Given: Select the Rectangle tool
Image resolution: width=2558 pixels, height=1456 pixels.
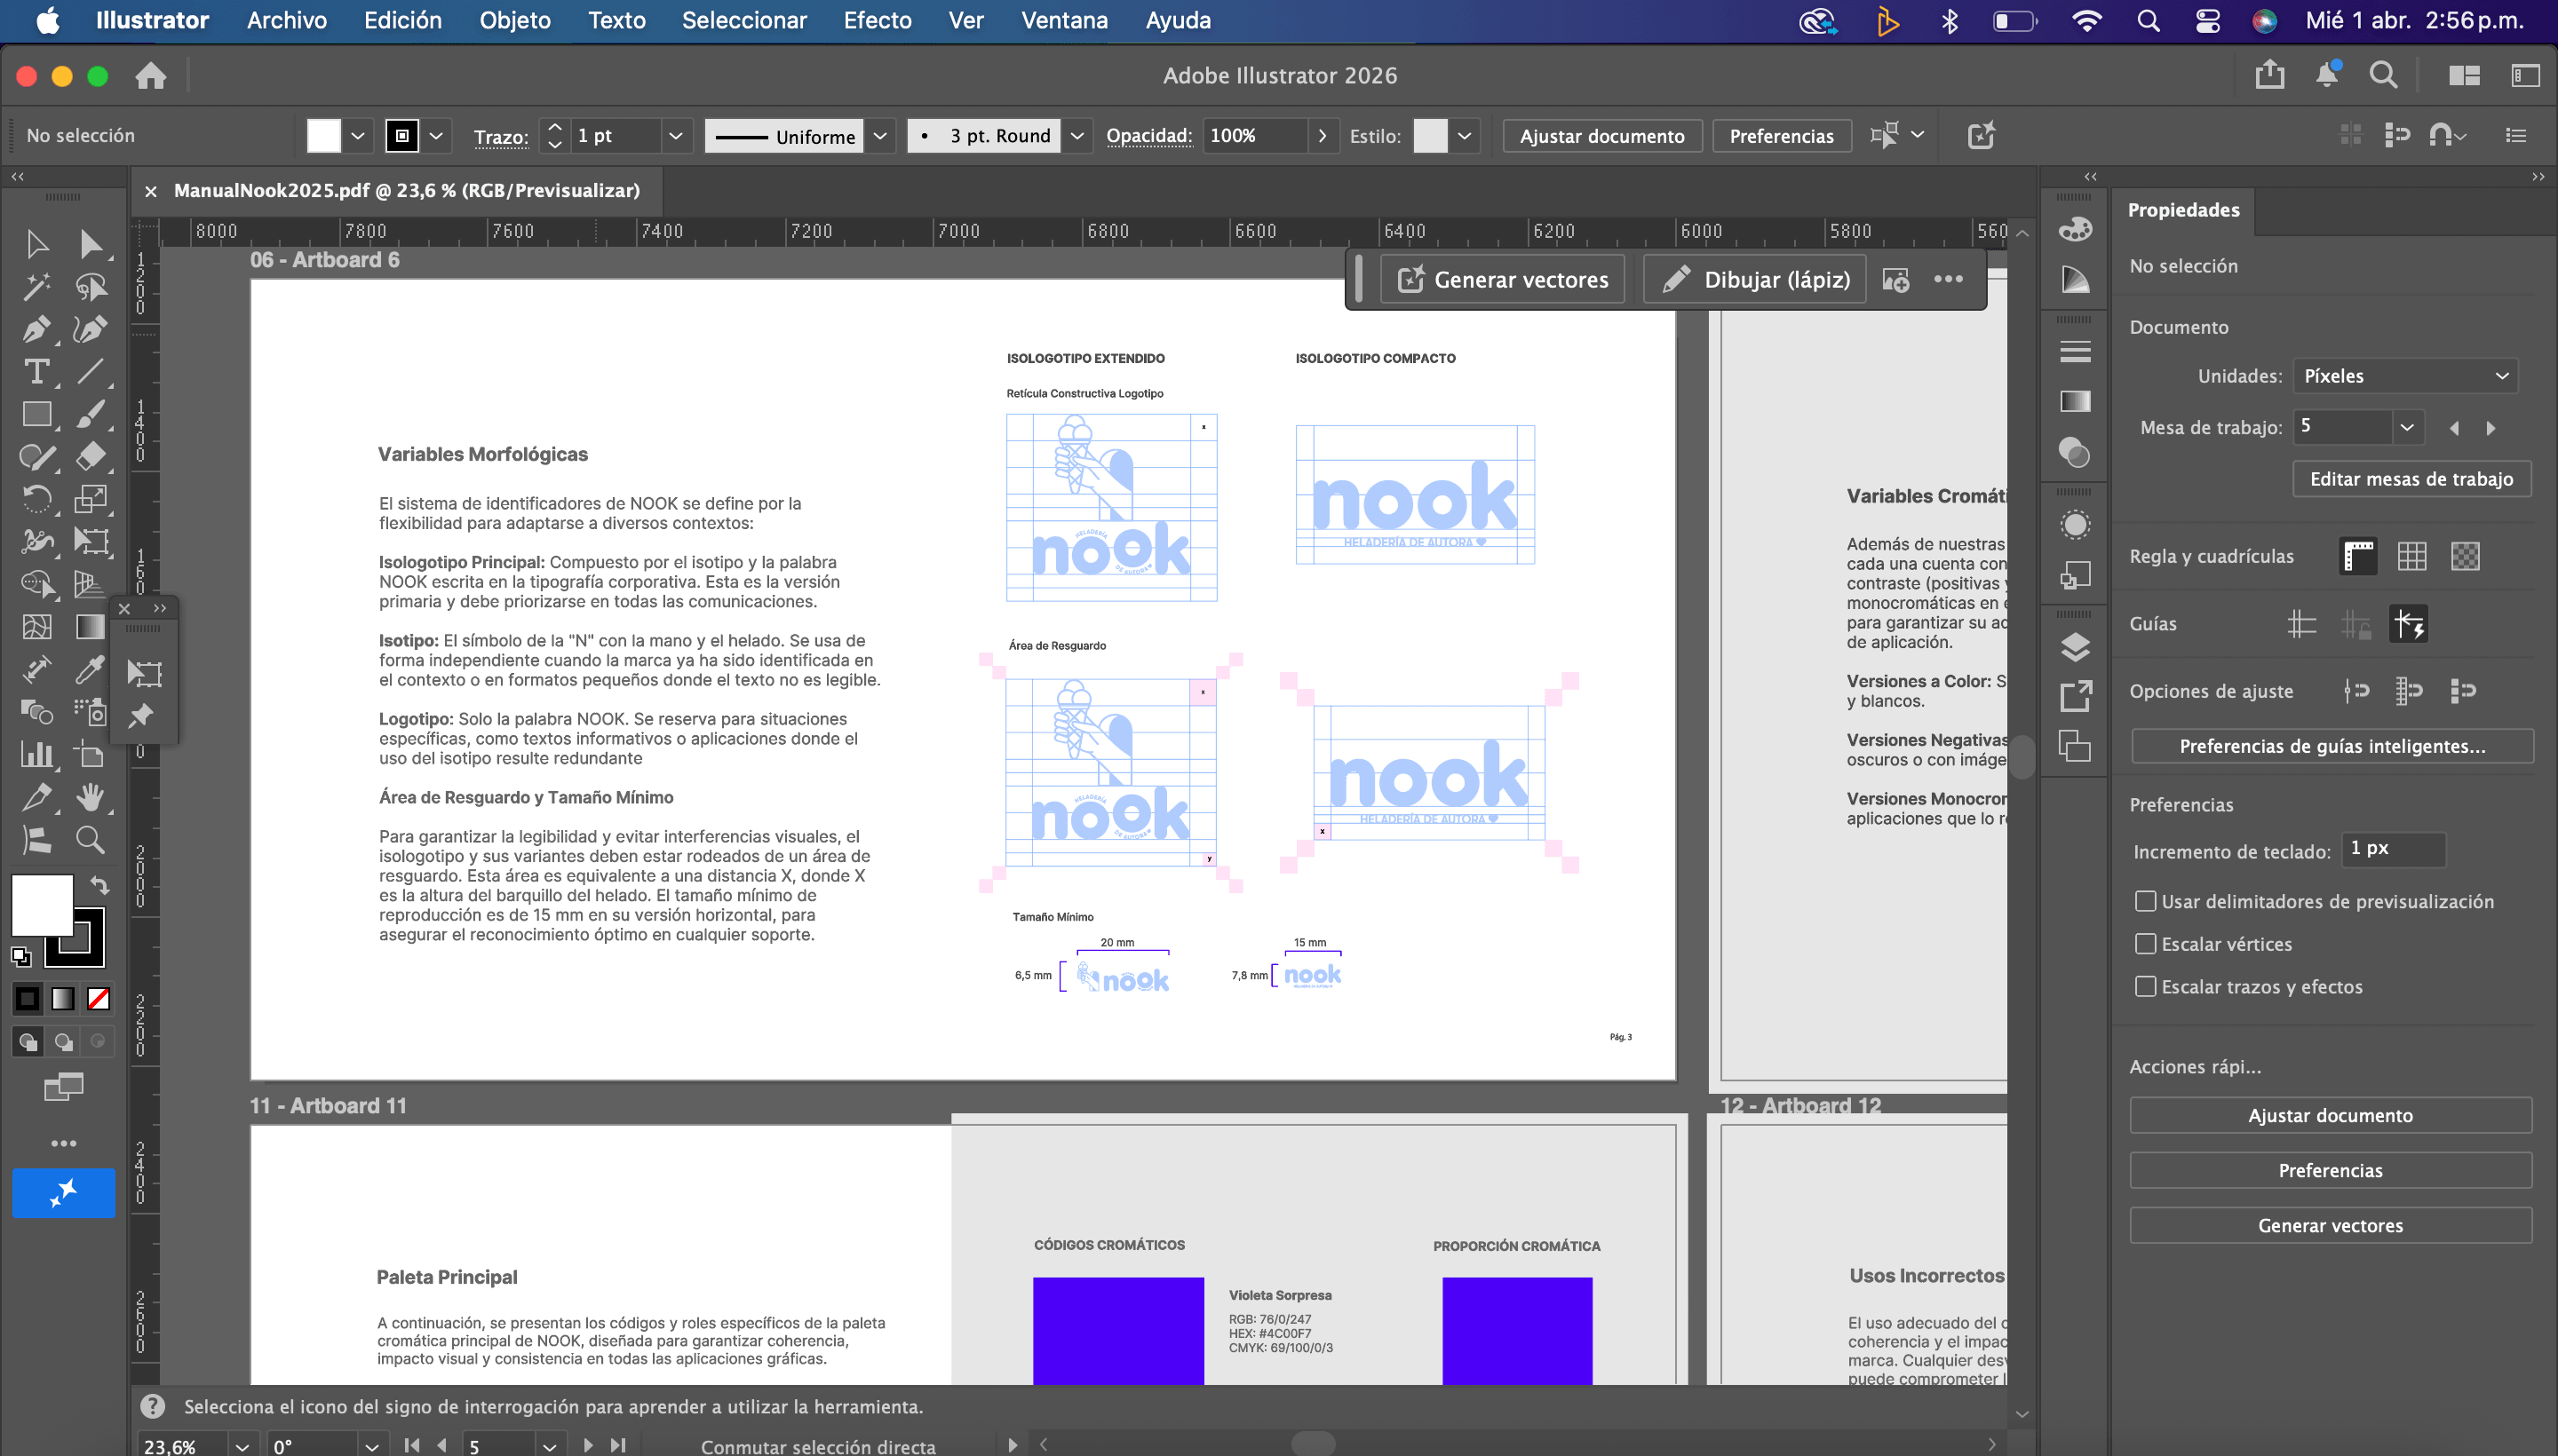Looking at the screenshot, I should [x=37, y=414].
